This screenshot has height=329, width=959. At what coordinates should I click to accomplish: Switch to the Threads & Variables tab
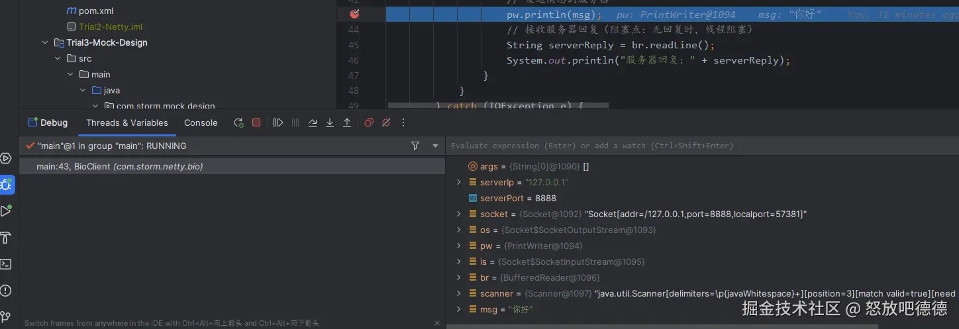point(127,122)
